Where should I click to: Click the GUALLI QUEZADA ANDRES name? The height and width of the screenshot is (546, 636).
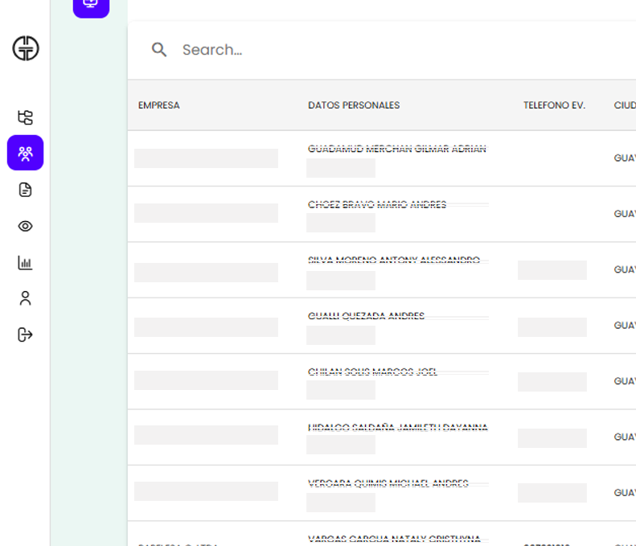pos(366,316)
